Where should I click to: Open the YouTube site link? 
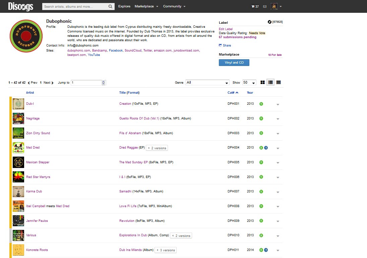pos(94,55)
